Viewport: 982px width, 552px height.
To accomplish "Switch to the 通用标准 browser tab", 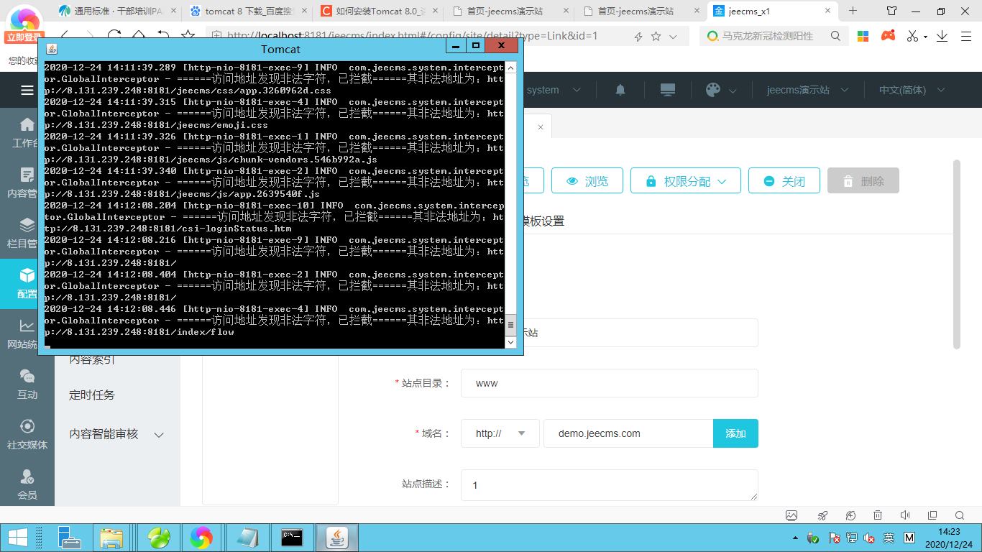I will pos(119,11).
